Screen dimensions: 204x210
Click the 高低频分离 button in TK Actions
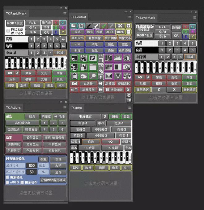pos(22,123)
